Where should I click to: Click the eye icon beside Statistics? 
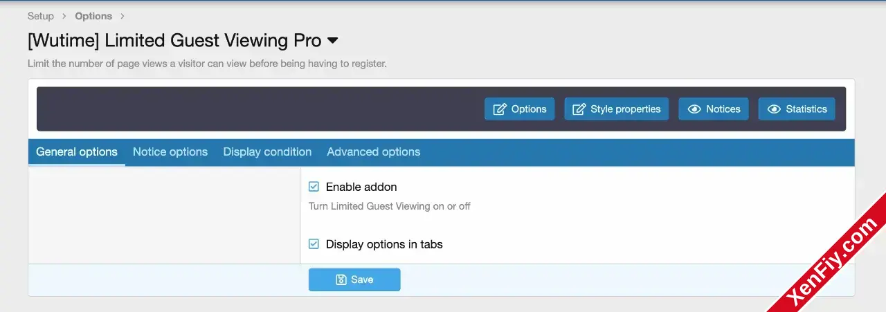coord(774,109)
